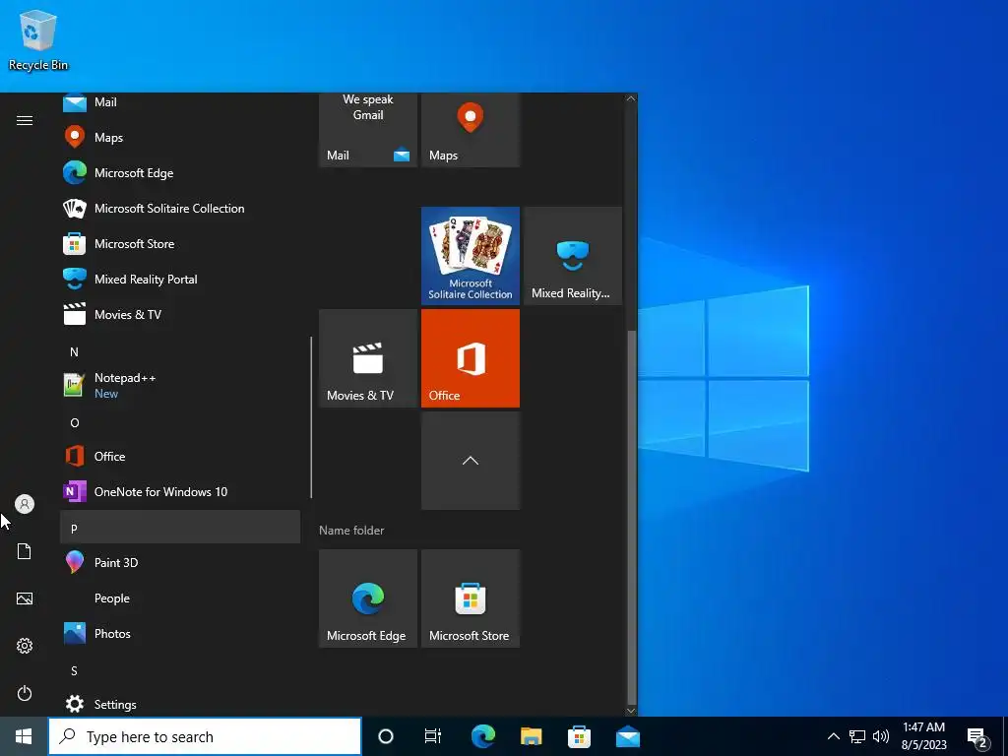The width and height of the screenshot is (1008, 756).
Task: Open Microsoft Store from the app list
Action: coord(180,244)
